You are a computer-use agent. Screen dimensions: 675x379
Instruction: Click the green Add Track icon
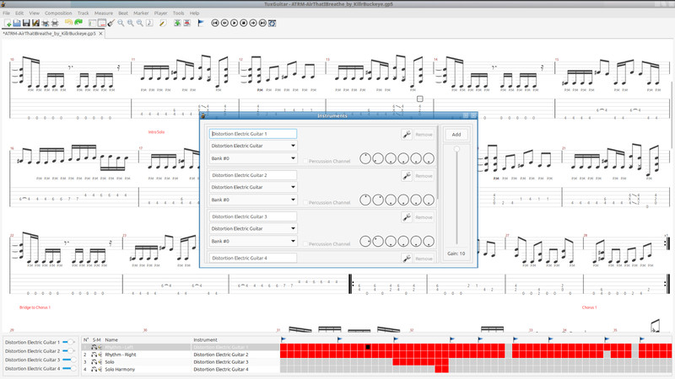click(x=177, y=23)
